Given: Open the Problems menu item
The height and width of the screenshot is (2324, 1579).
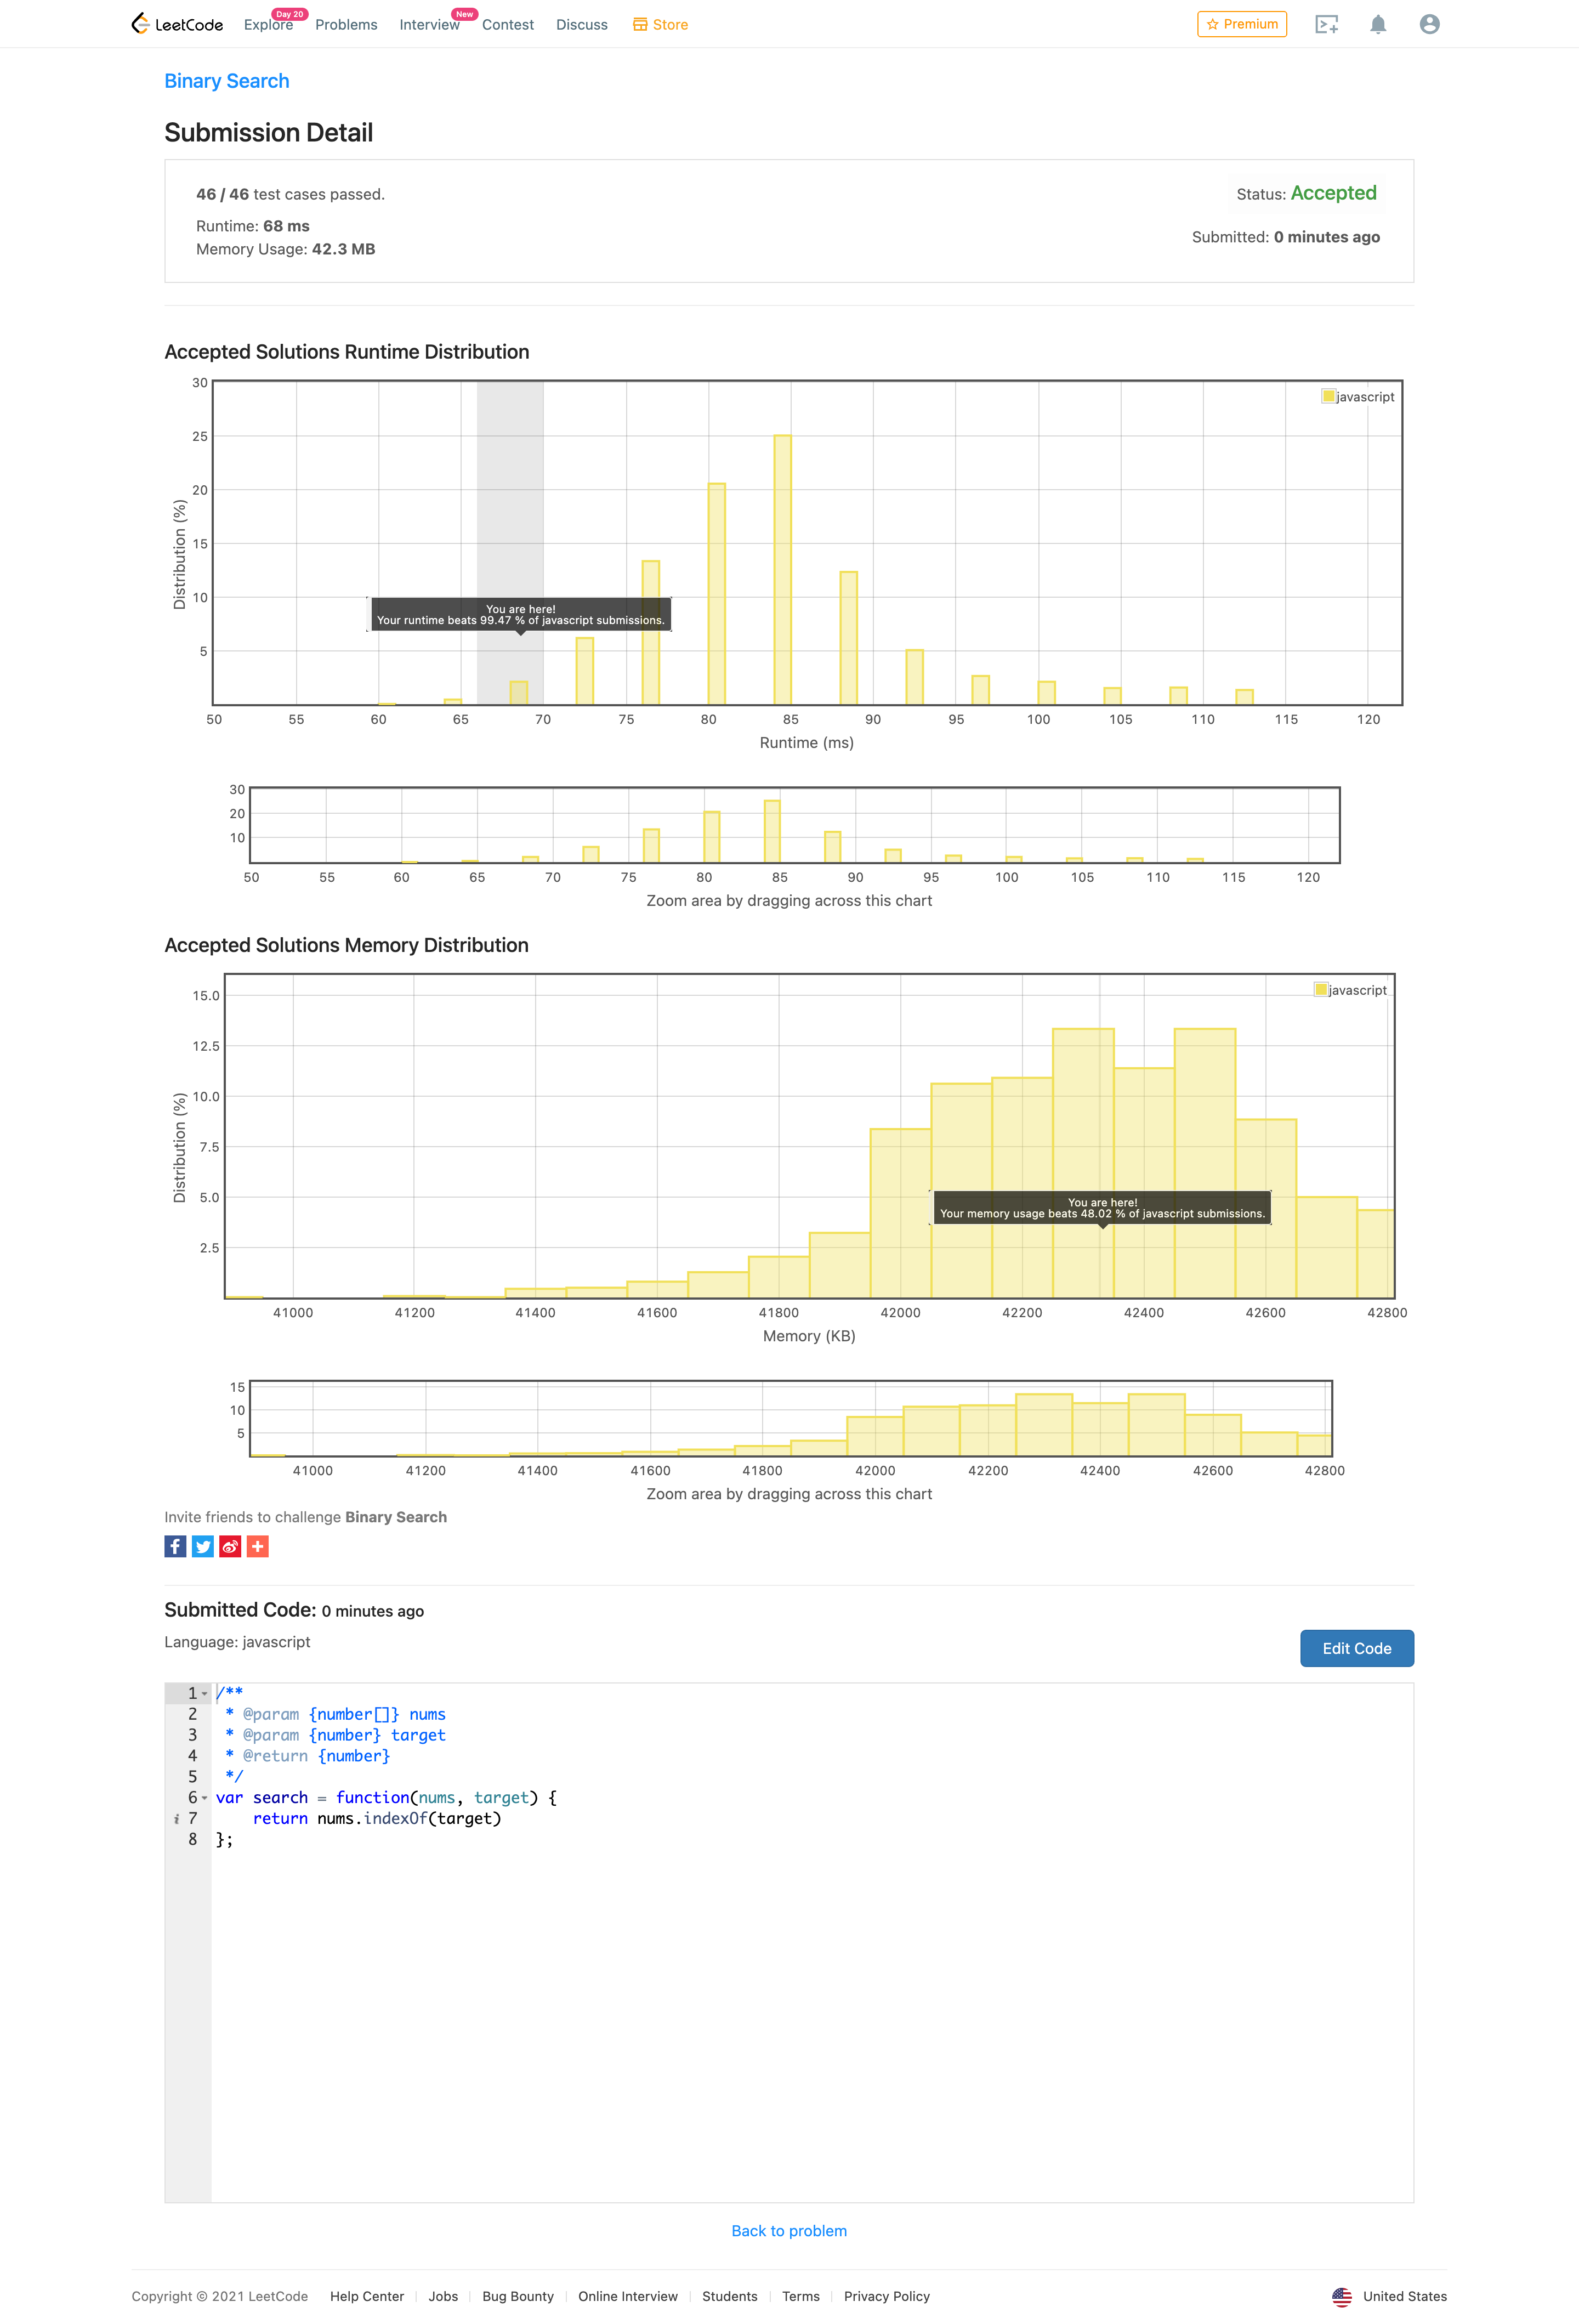Looking at the screenshot, I should pyautogui.click(x=346, y=25).
